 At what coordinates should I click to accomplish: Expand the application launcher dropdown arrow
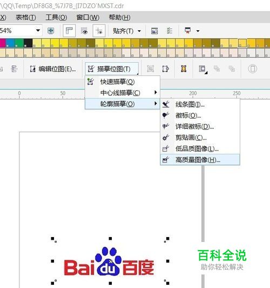point(198,31)
